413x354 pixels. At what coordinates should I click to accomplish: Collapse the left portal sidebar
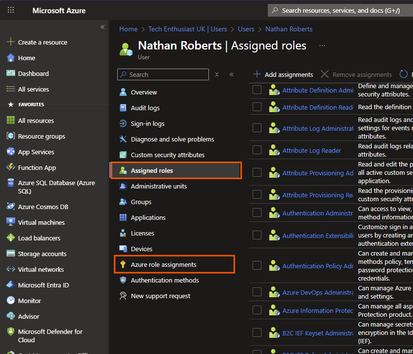pos(103,27)
